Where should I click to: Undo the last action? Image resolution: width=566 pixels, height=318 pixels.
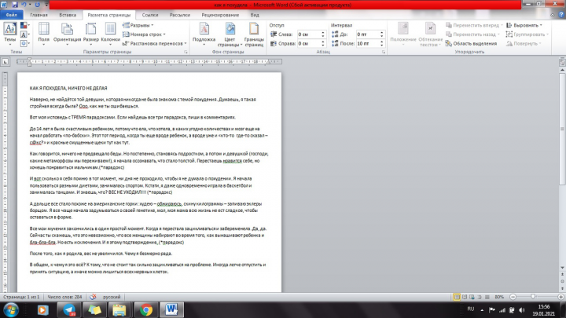point(24,5)
